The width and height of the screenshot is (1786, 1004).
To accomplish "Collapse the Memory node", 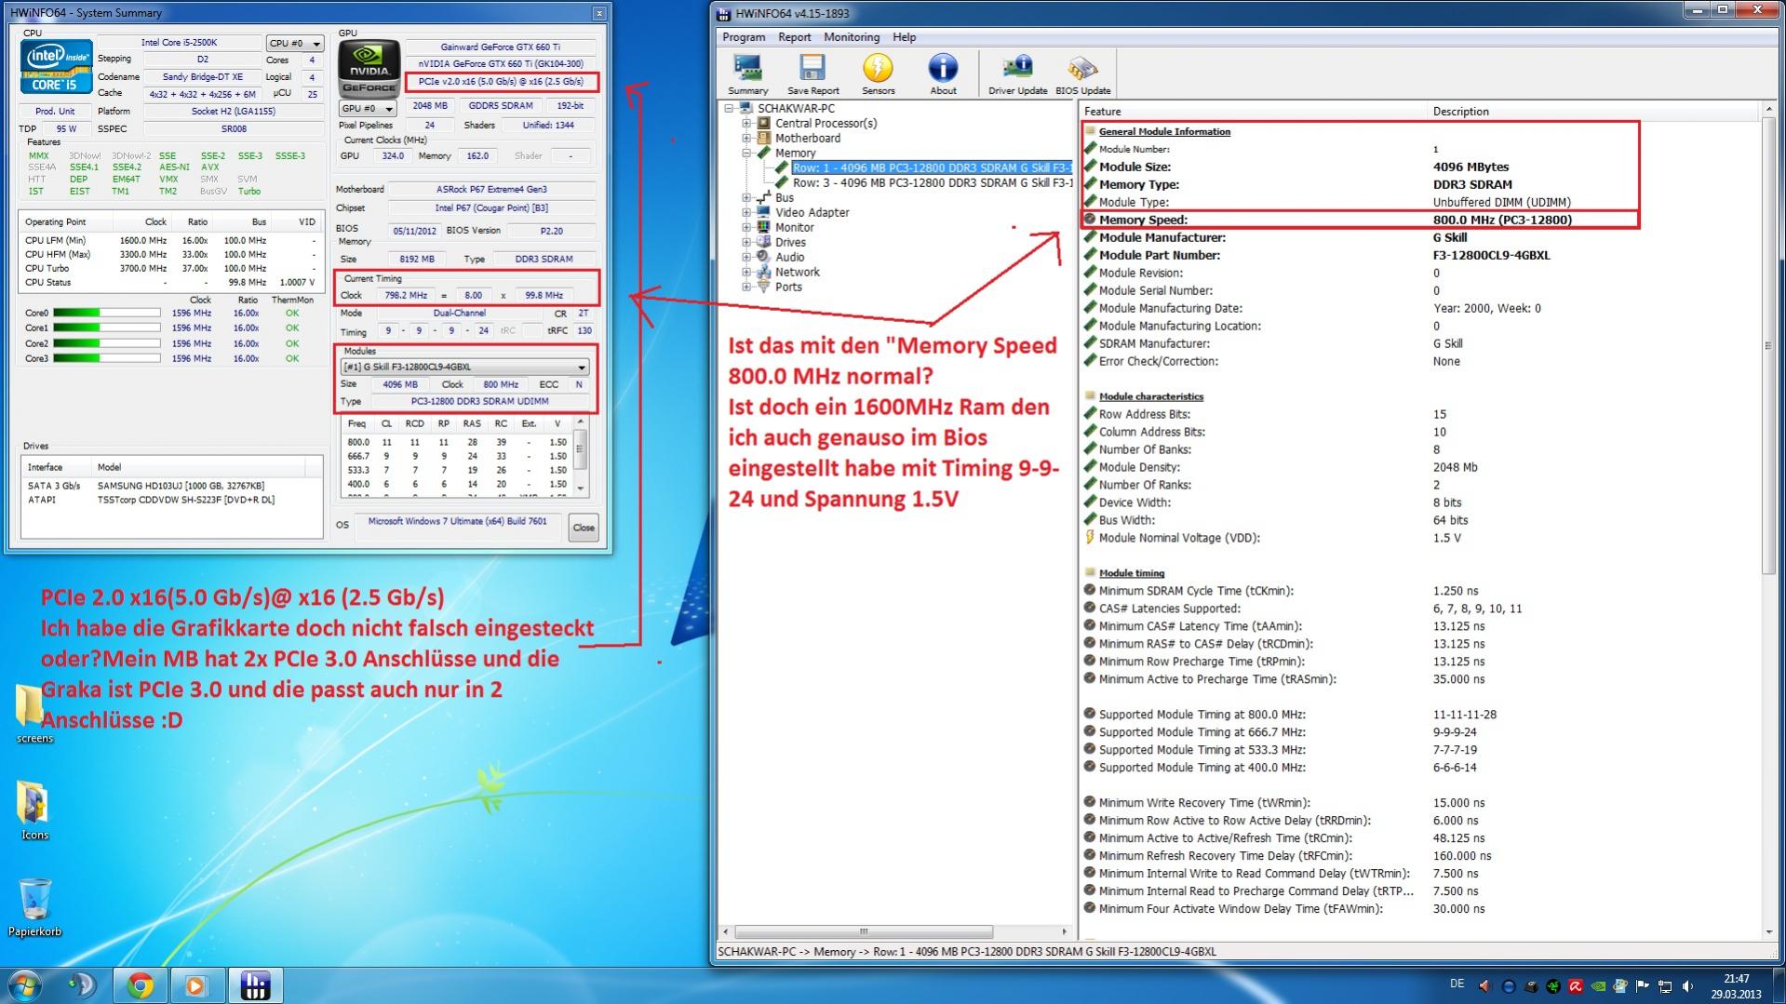I will (746, 153).
